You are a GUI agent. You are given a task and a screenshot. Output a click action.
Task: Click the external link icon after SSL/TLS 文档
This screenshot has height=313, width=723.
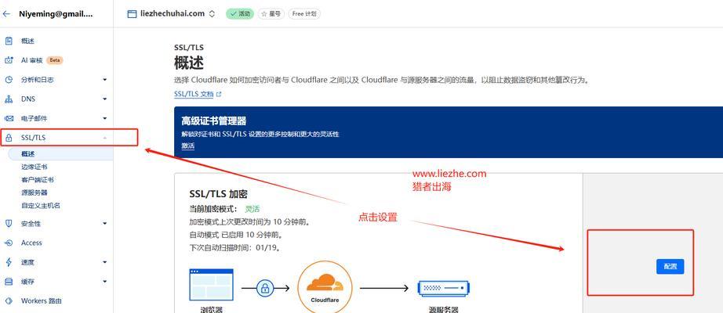pos(219,94)
